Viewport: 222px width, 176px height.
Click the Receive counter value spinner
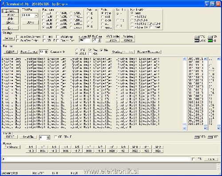(x=46, y=52)
